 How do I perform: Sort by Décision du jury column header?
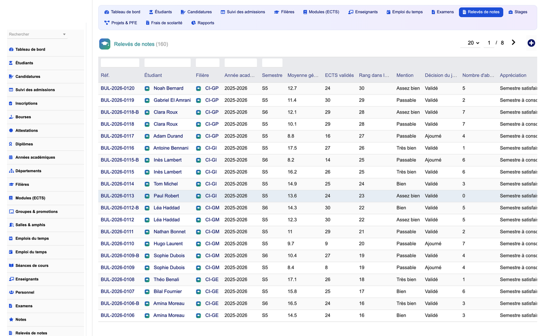440,76
